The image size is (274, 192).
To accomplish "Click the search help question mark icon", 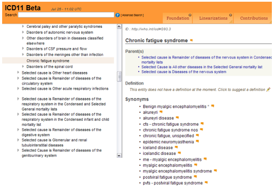I will [118, 15].
